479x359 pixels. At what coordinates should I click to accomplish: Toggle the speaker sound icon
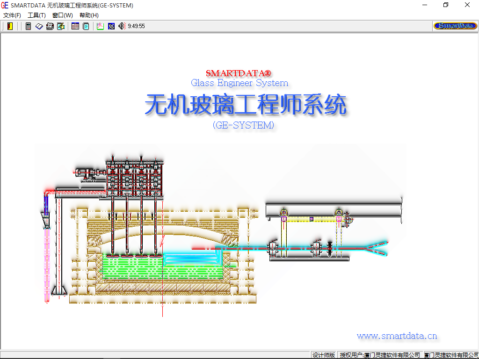(x=122, y=26)
